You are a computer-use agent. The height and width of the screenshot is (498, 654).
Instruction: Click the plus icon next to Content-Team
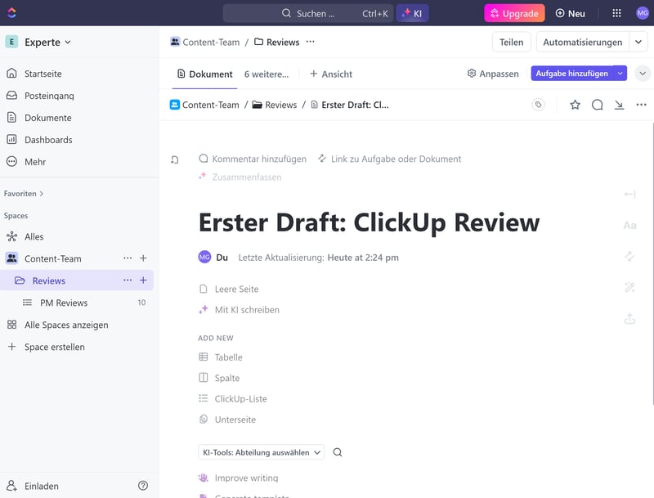coord(143,258)
